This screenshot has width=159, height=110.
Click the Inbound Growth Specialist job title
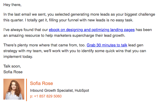52,91
